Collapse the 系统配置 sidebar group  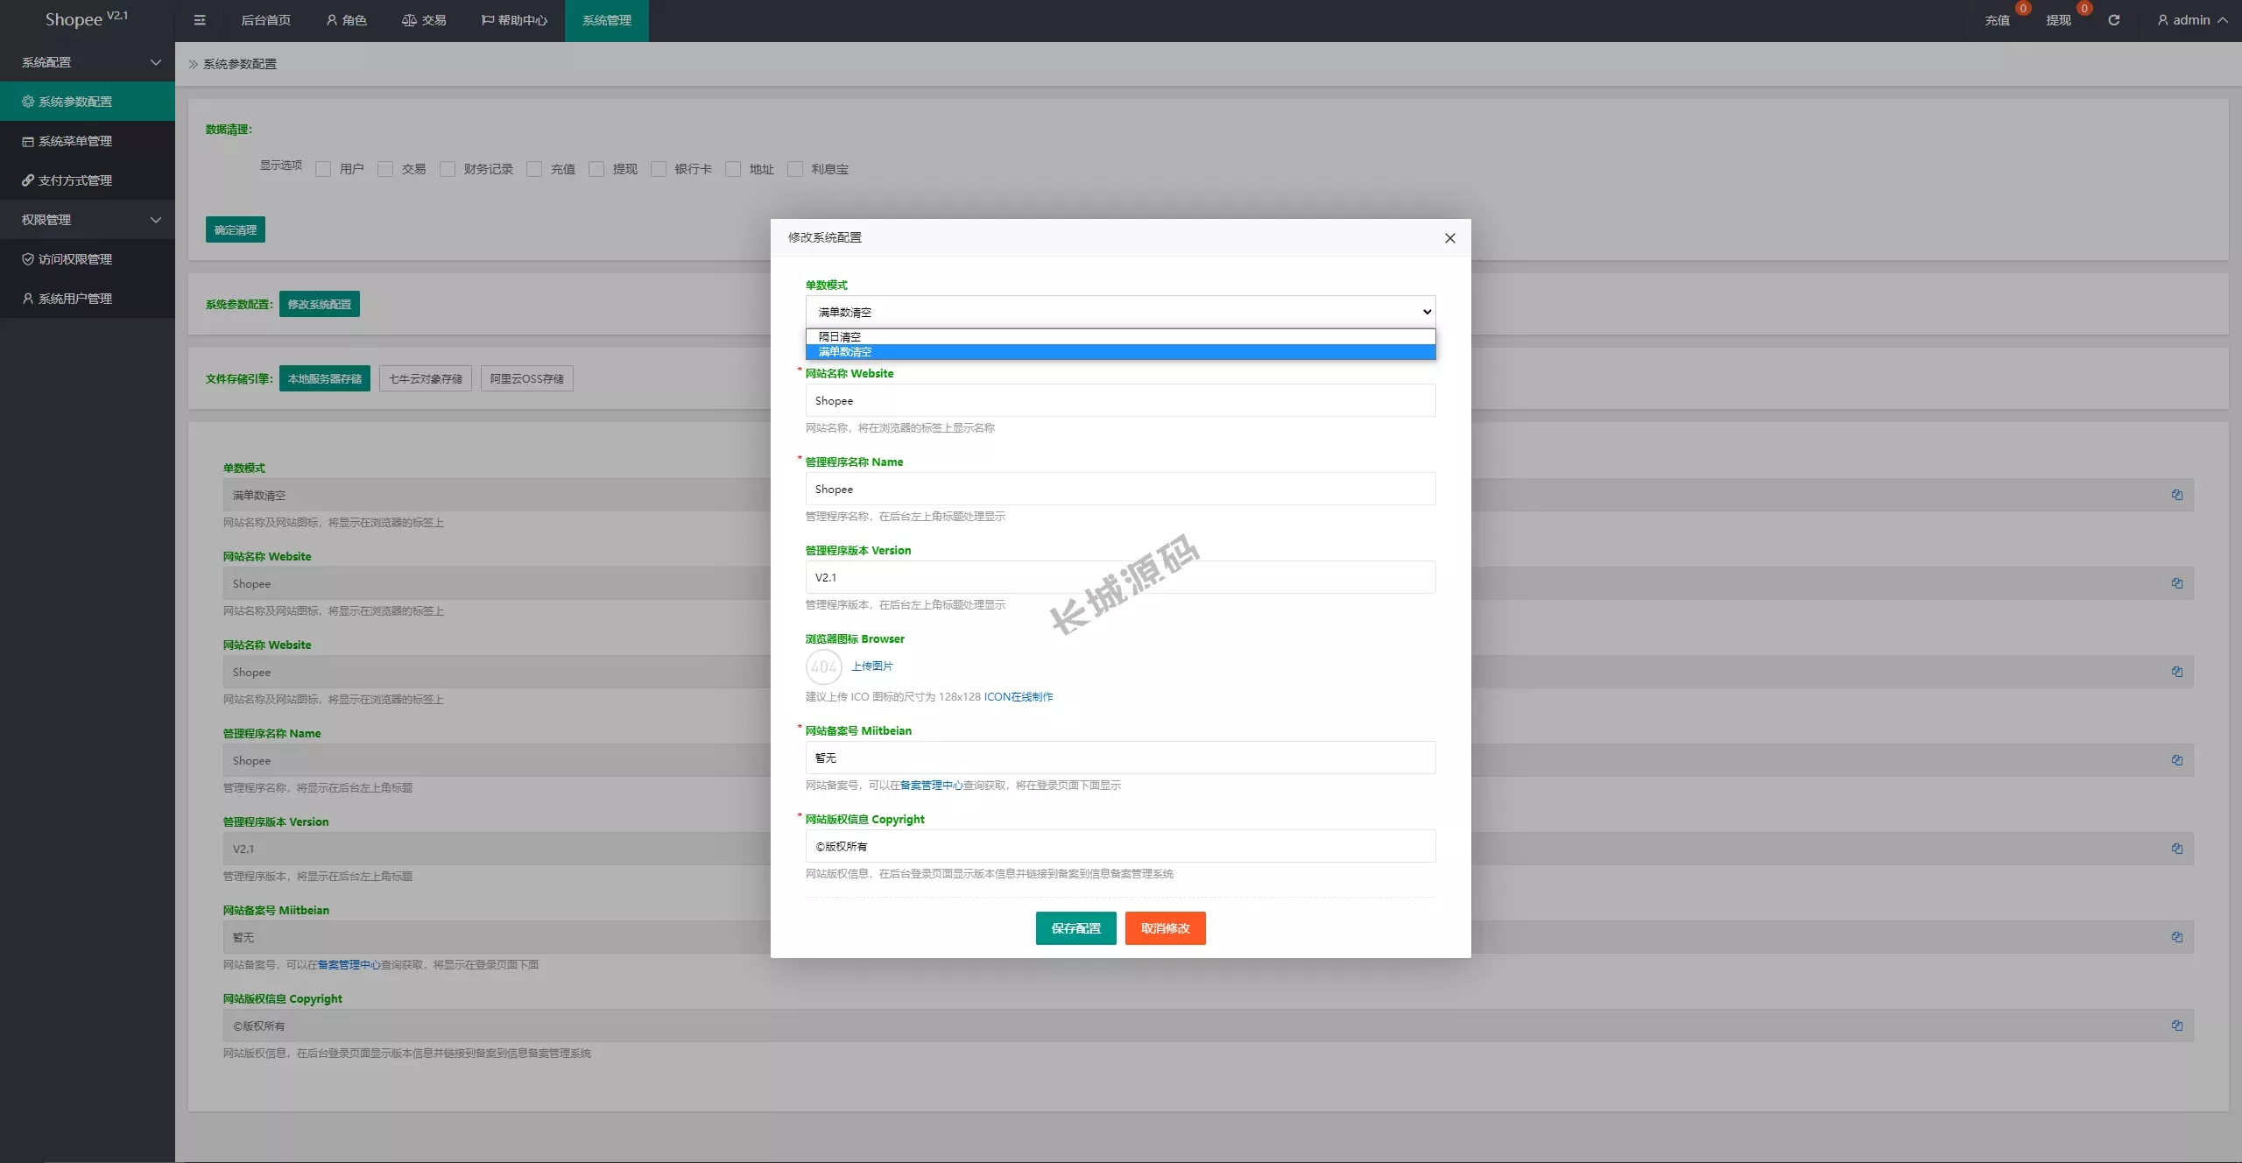point(88,62)
